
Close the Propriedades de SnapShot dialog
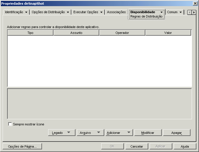coord(195,3)
